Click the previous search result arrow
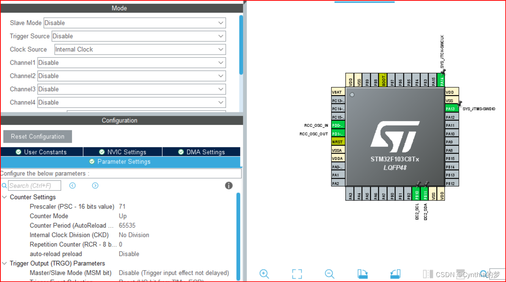 [72, 185]
